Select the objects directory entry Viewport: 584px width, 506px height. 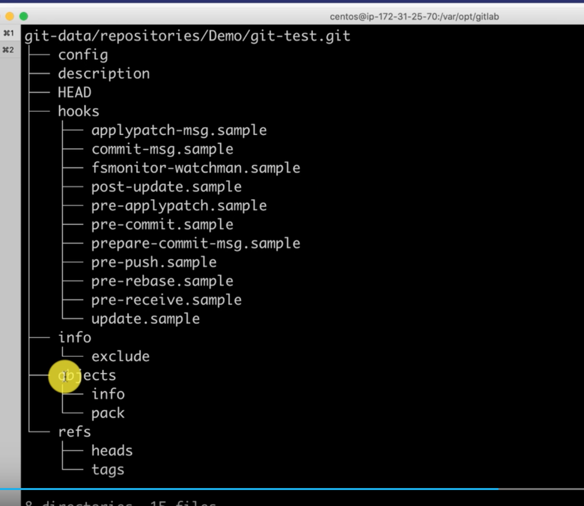coord(87,375)
